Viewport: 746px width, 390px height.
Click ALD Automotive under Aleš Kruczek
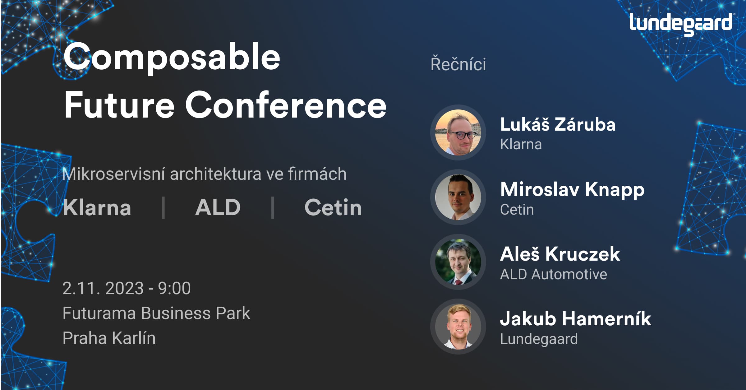tap(553, 274)
